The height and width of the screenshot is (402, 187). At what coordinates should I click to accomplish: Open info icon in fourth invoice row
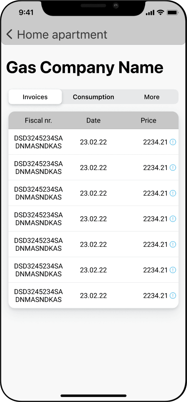click(173, 219)
